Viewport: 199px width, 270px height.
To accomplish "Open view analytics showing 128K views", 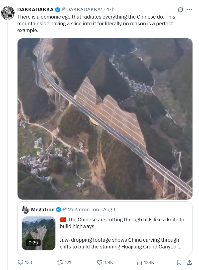I will 140,262.
